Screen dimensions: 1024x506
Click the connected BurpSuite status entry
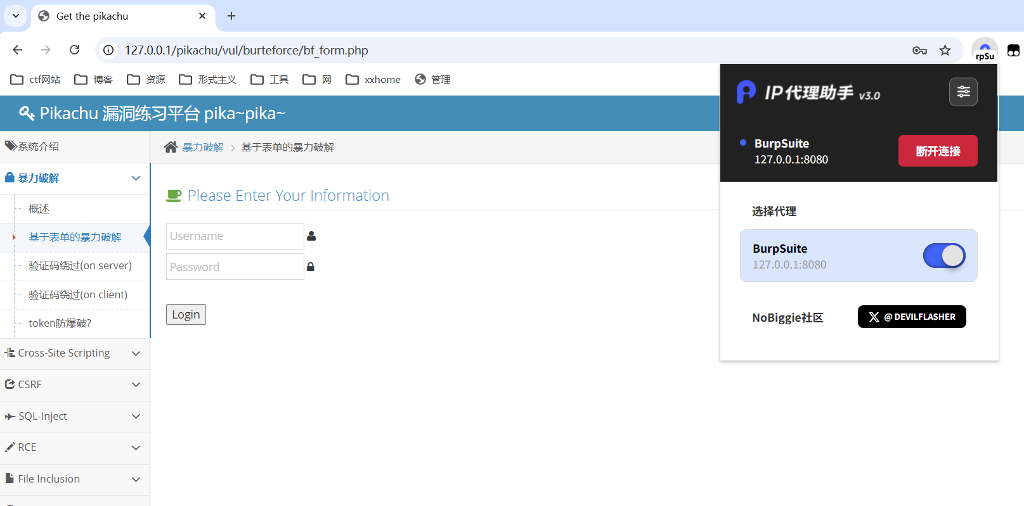784,151
